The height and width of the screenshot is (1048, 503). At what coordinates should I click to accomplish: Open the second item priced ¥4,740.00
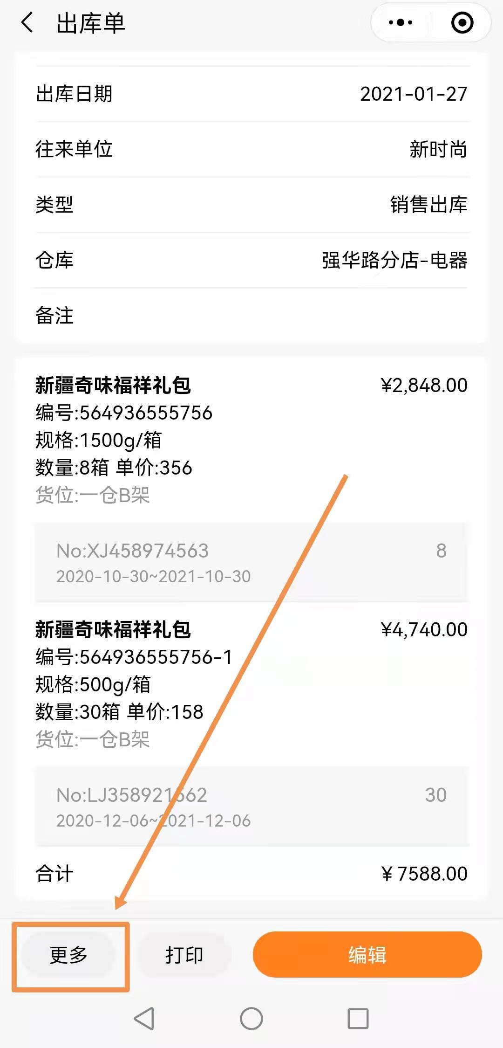click(251, 683)
